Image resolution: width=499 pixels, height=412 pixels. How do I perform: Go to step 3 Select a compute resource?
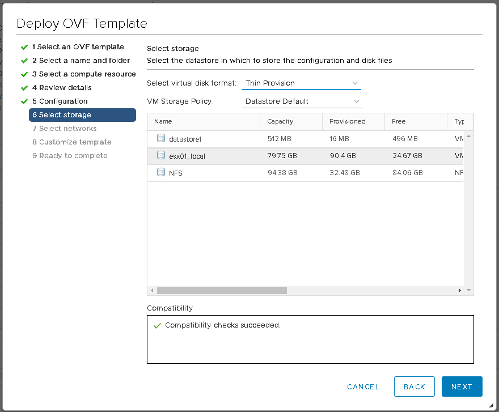tap(84, 74)
